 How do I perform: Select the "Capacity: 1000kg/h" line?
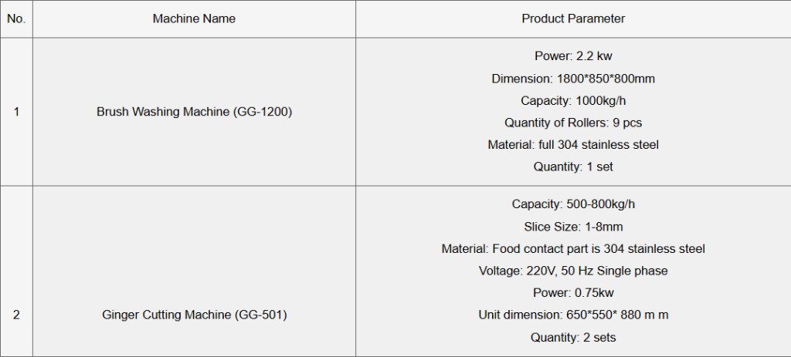click(x=573, y=100)
